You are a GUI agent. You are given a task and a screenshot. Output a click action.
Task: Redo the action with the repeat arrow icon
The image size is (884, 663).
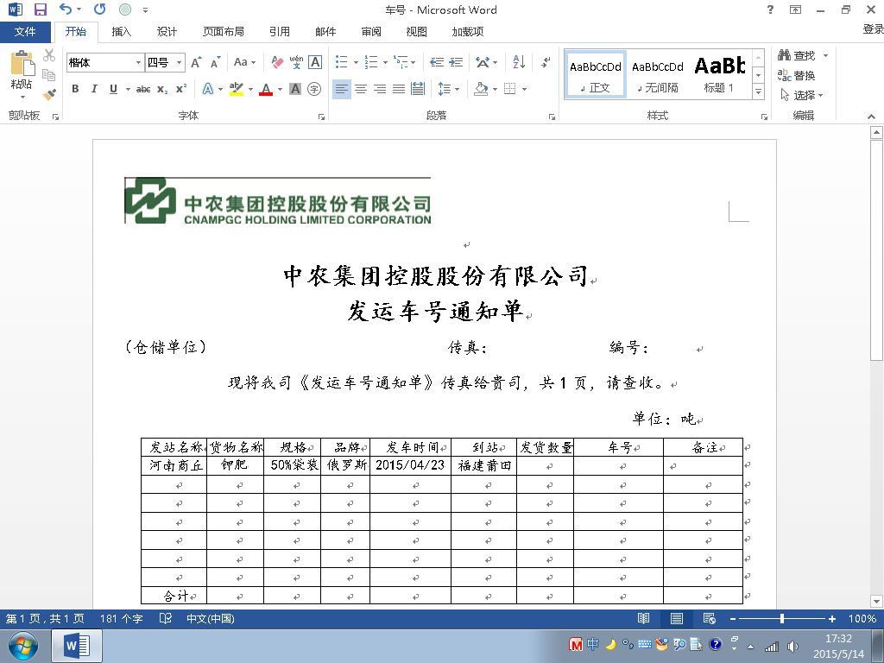coord(100,9)
